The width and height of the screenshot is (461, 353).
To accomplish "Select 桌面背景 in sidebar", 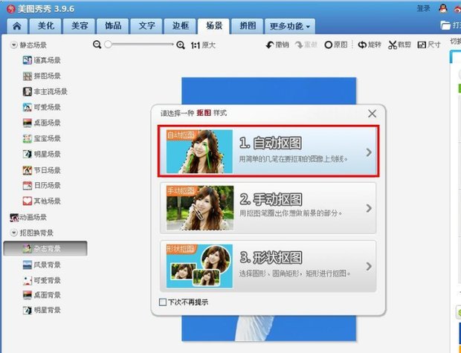I will [42, 295].
